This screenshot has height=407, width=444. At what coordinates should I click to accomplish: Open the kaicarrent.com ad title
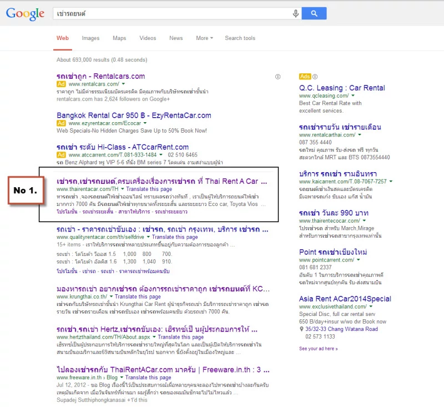pyautogui.click(x=338, y=174)
